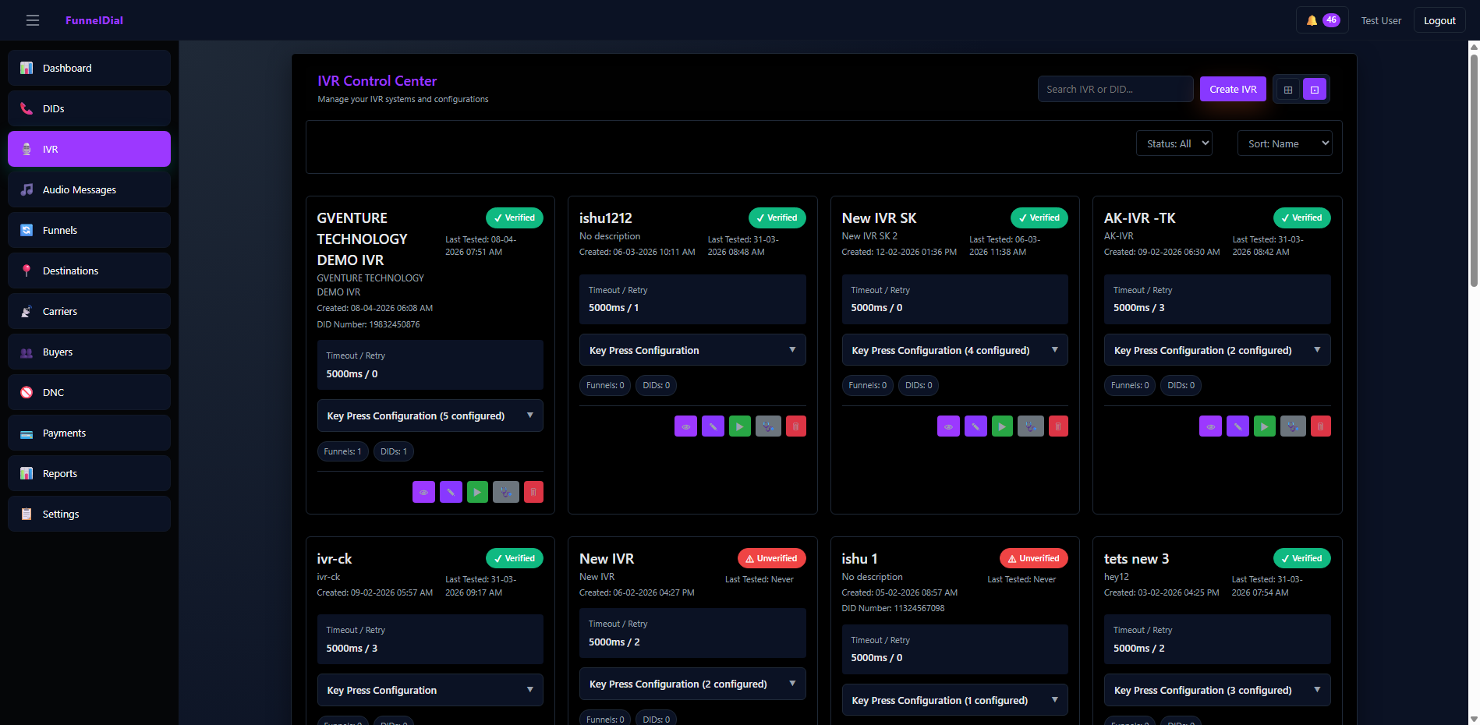Select the card view toggle button
This screenshot has height=725, width=1480.
pyautogui.click(x=1315, y=90)
